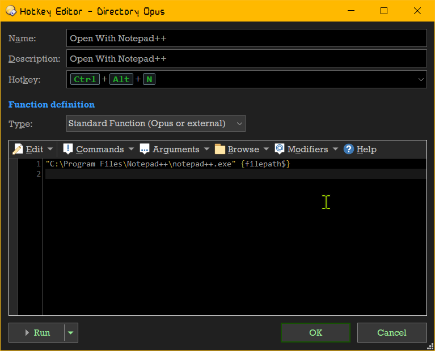The width and height of the screenshot is (435, 351).
Task: Expand the Edit dropdown arrow
Action: 50,149
